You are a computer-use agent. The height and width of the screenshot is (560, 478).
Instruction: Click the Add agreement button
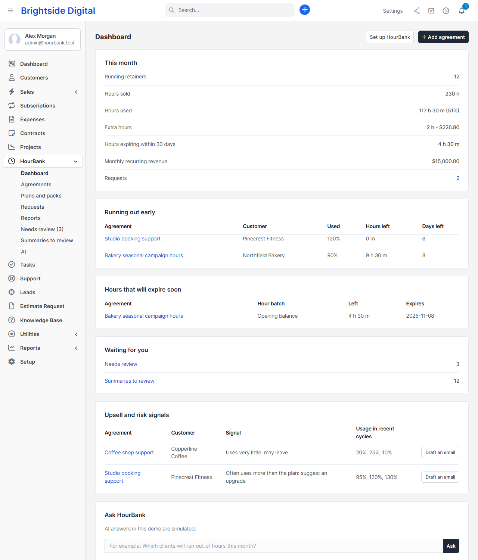[443, 37]
